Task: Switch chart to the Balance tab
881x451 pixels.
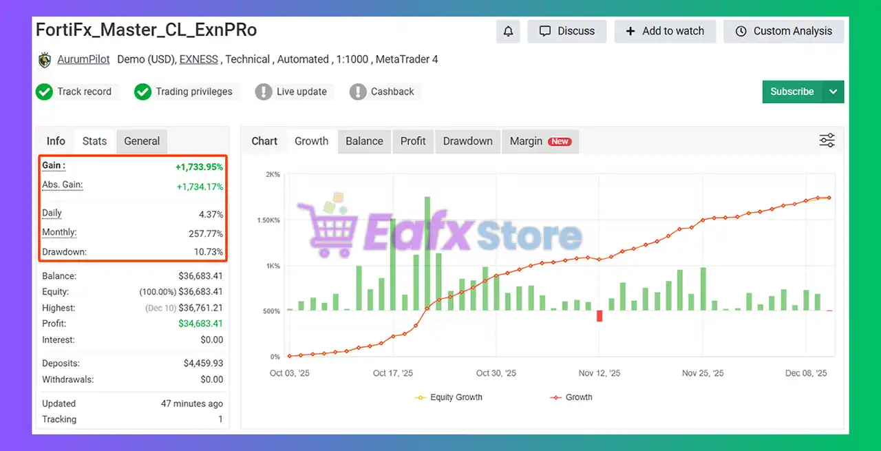Action: click(364, 141)
